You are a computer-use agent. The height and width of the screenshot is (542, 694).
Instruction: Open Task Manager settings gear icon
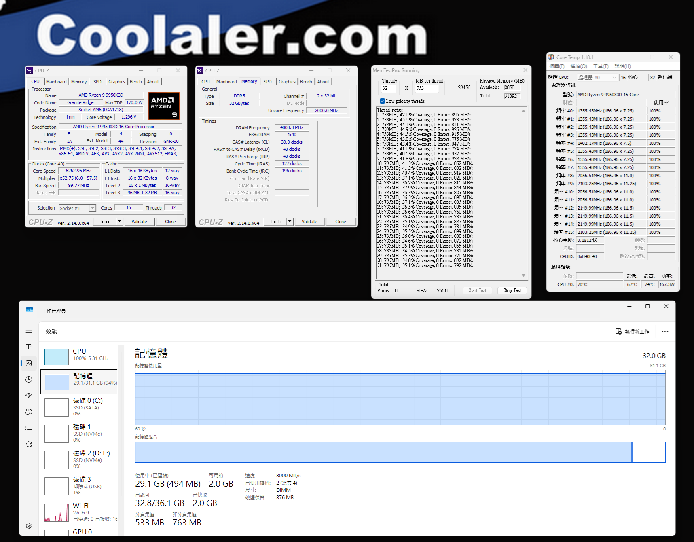[x=29, y=526]
